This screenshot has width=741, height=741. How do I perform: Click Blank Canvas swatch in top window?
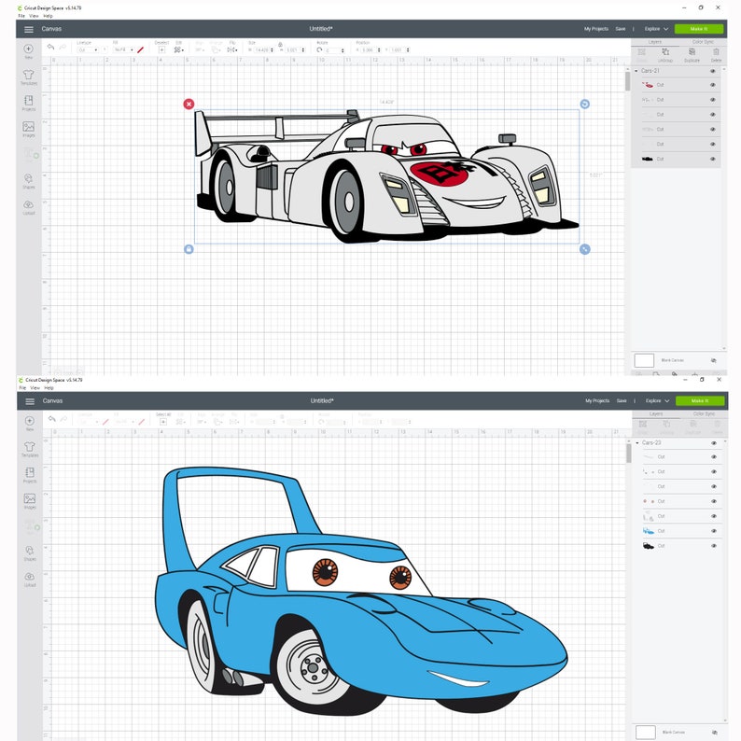pos(644,360)
